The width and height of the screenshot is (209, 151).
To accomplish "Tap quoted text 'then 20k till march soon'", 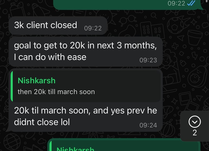I will coord(56,92).
